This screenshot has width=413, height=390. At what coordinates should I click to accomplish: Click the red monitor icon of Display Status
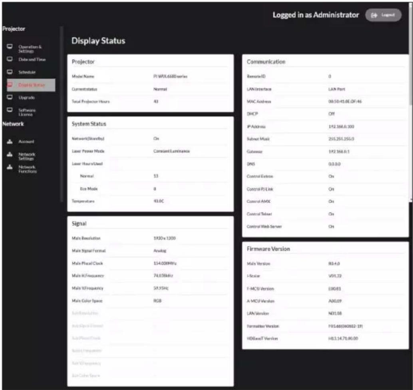point(10,85)
